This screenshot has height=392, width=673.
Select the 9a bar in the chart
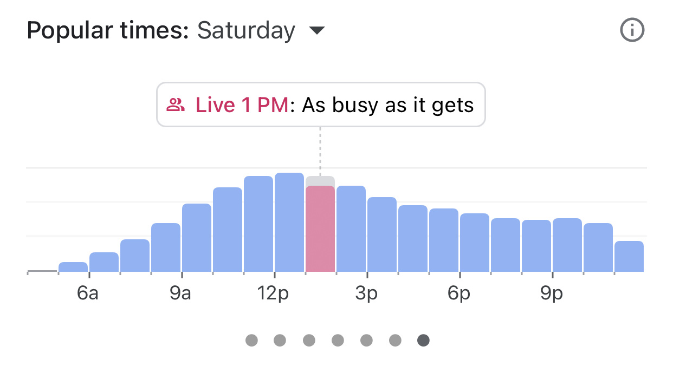pyautogui.click(x=197, y=237)
